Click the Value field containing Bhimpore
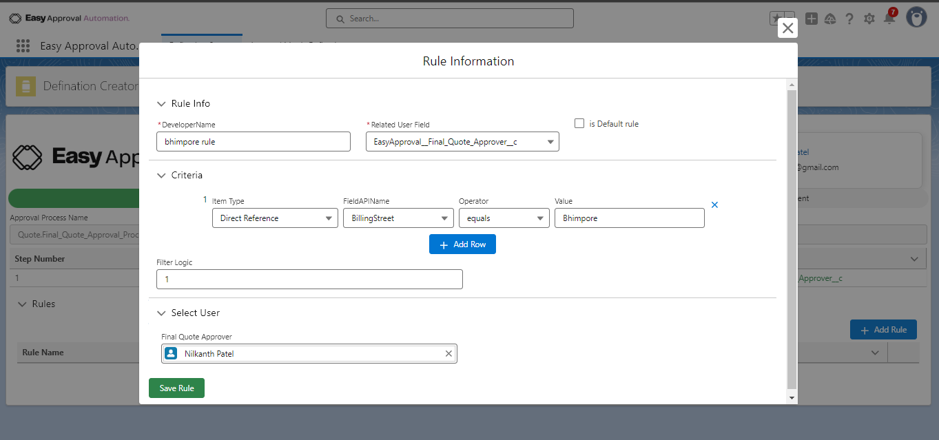The image size is (939, 440). [630, 218]
